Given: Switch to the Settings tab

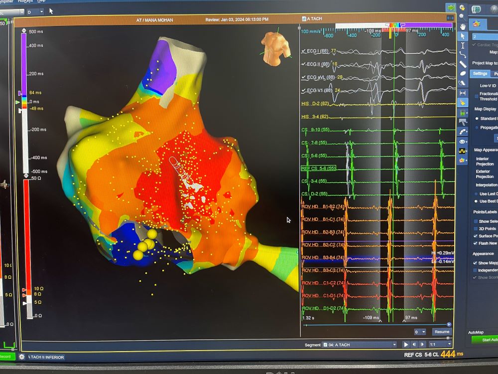Looking at the screenshot, I should [480, 74].
